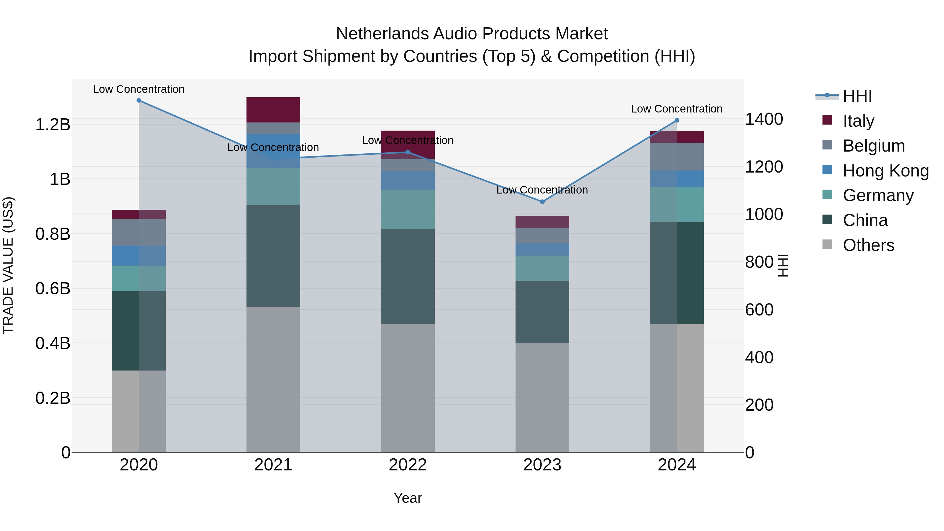Click the Low Concentration label above 2023

pos(542,190)
